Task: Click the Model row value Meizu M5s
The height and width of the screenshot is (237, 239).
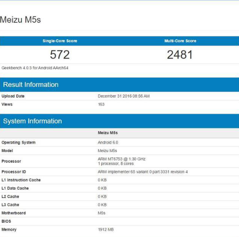Action: (107, 151)
